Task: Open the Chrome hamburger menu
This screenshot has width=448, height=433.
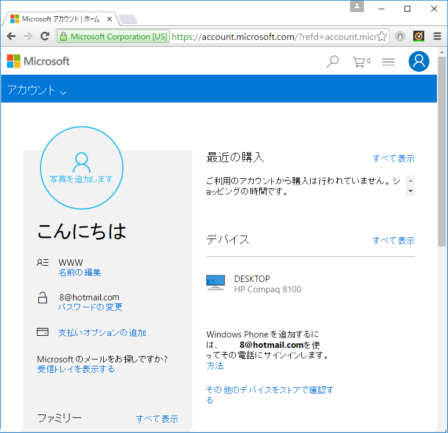Action: [437, 36]
